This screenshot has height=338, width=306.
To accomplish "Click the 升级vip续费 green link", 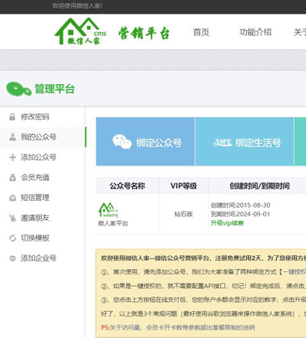I will pyautogui.click(x=227, y=223).
